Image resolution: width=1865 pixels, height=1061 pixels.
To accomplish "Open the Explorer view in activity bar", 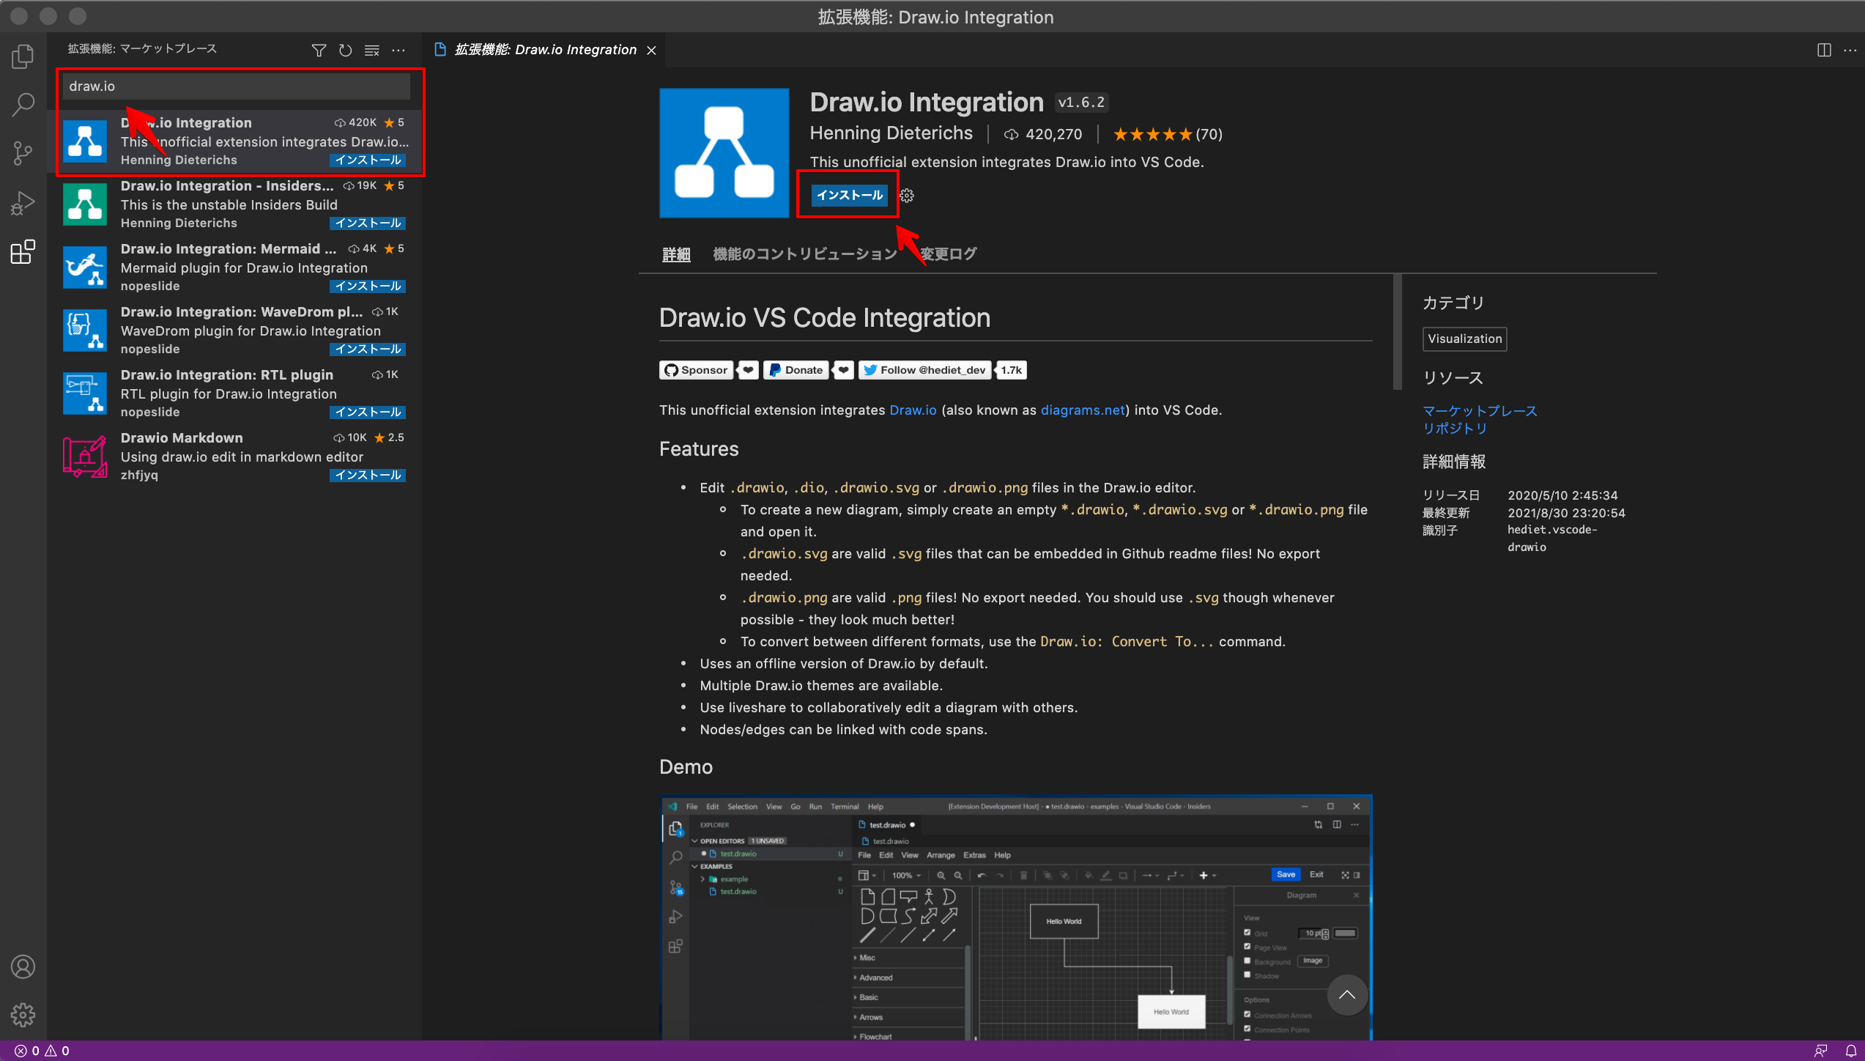I will coord(23,56).
